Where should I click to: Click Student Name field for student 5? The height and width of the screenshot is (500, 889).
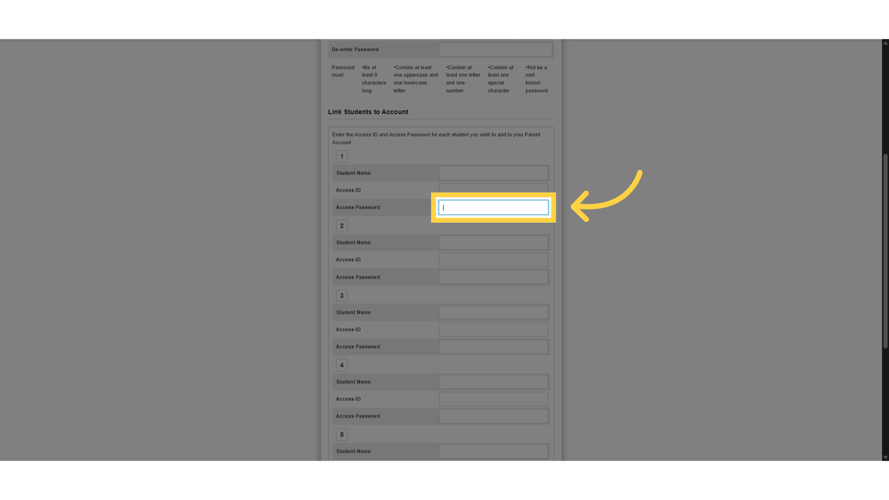pos(494,451)
